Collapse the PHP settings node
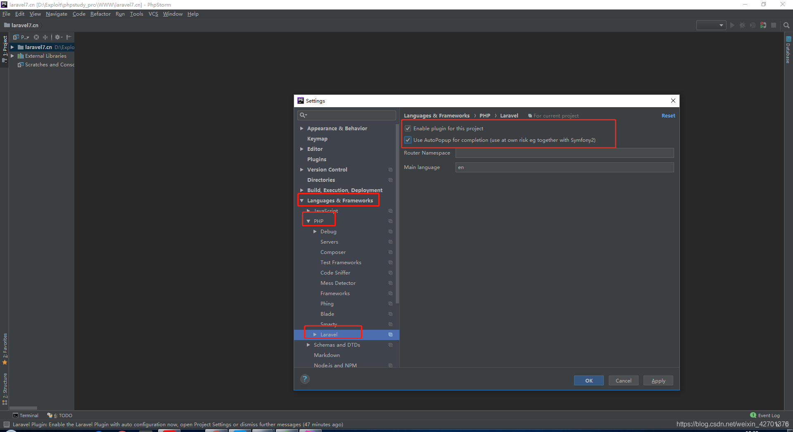Image resolution: width=793 pixels, height=432 pixels. (x=309, y=221)
